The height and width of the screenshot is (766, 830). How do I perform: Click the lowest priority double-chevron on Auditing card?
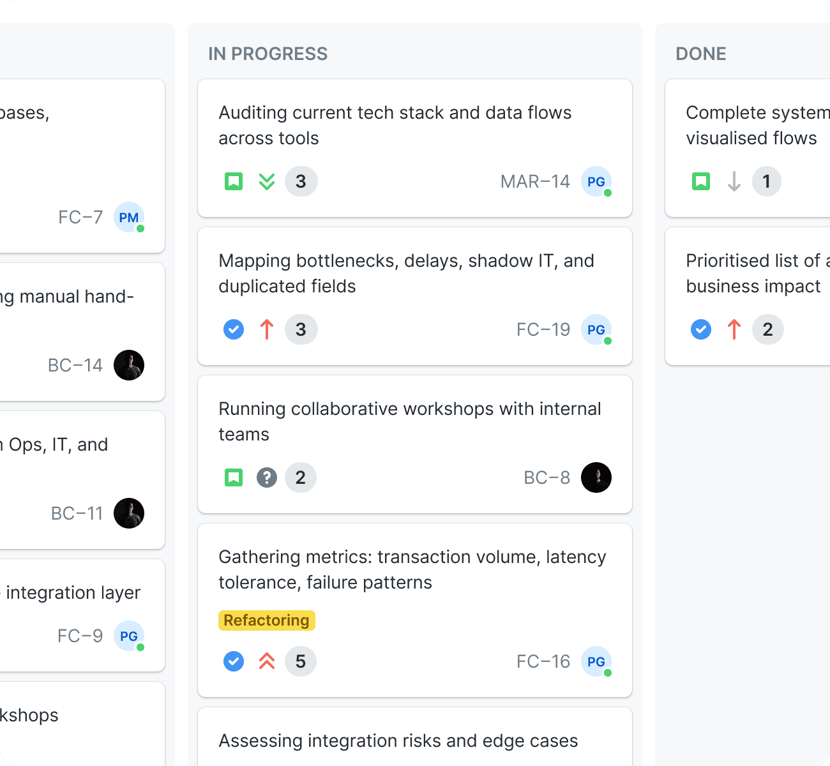[x=267, y=181]
